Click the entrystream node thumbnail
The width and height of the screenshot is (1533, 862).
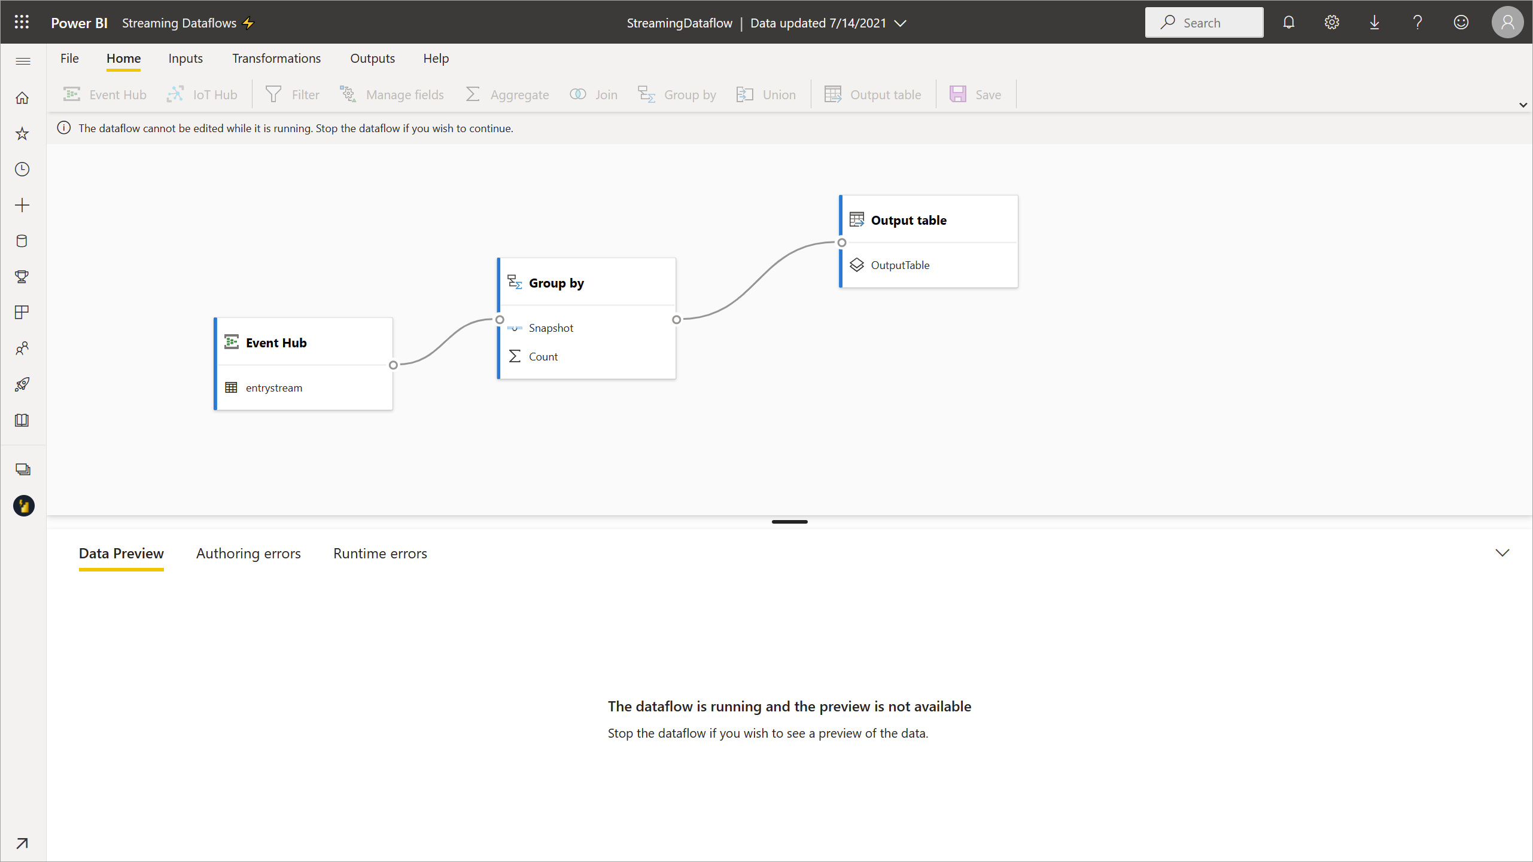[230, 387]
